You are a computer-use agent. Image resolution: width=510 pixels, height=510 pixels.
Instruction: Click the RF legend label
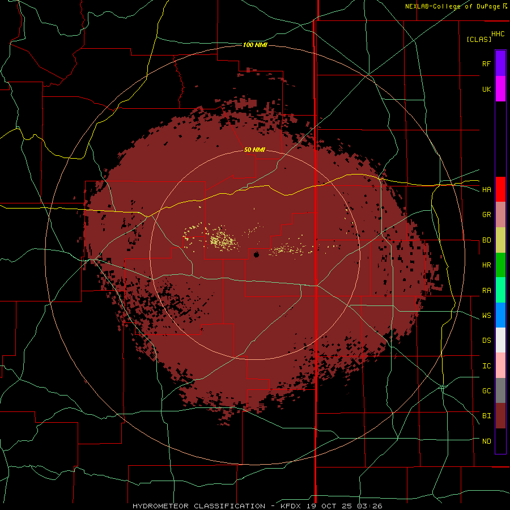pos(486,63)
